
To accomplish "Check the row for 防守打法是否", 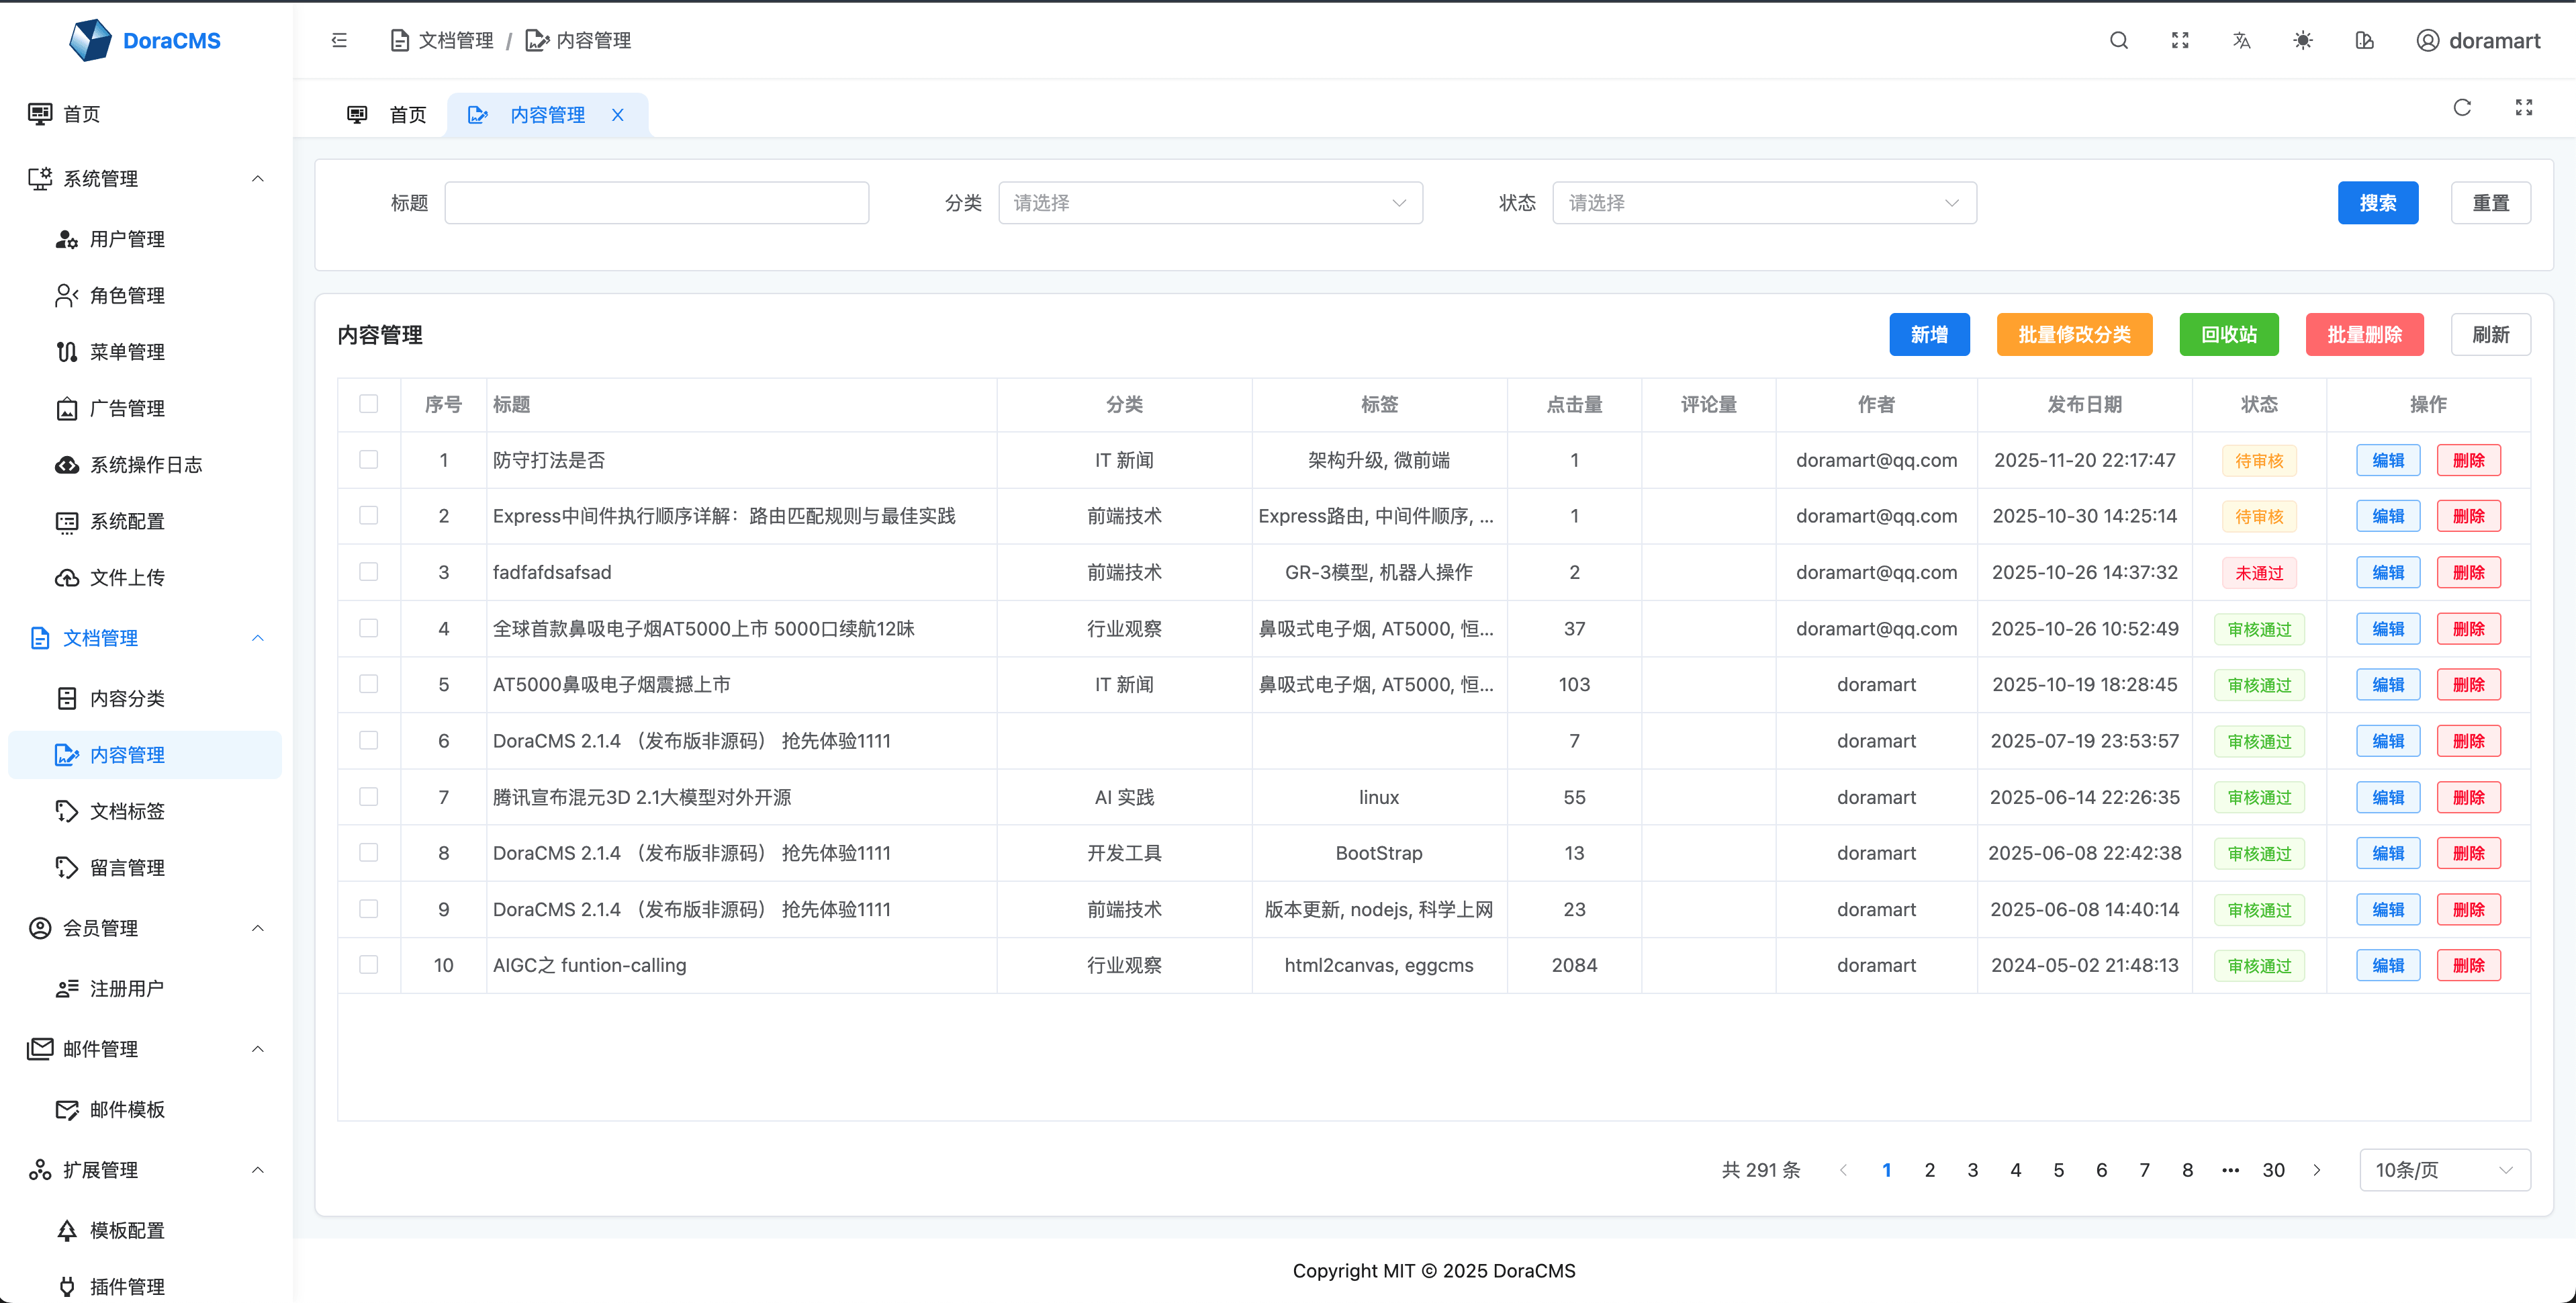I will pos(369,460).
